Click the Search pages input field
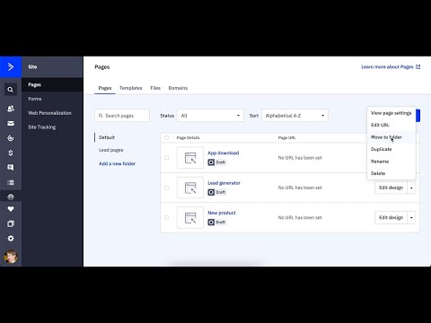Viewport: 431px width, 323px height. point(122,116)
